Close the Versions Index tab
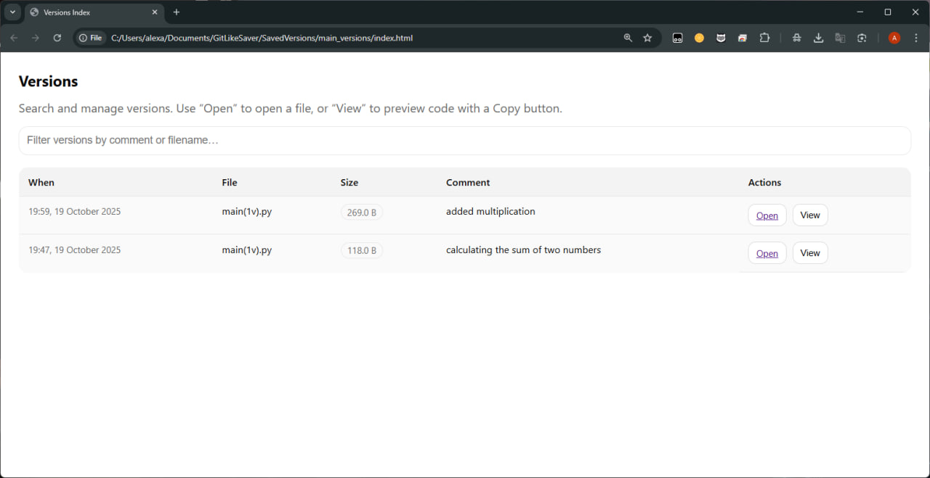The image size is (930, 478). point(155,12)
